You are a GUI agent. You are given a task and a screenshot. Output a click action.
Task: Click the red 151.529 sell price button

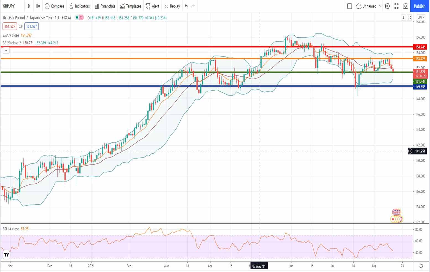[x=10, y=27]
